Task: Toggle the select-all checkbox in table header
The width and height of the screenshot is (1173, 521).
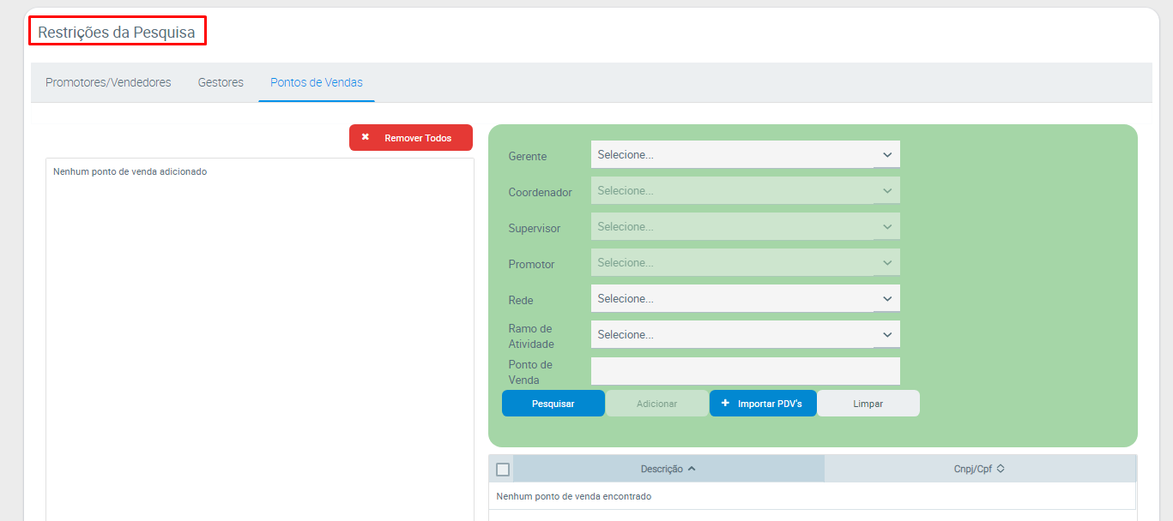Action: 503,470
